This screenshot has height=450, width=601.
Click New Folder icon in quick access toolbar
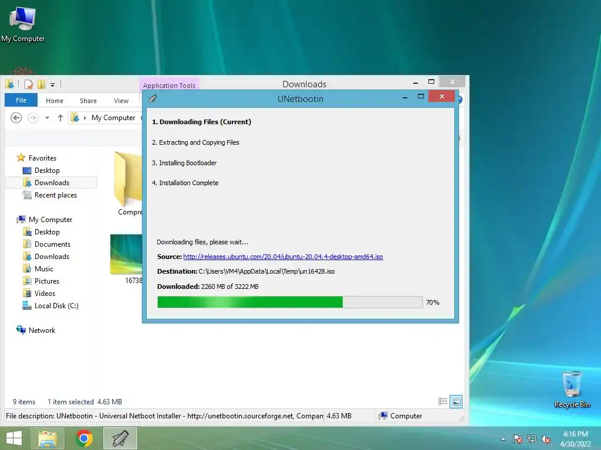coord(41,84)
